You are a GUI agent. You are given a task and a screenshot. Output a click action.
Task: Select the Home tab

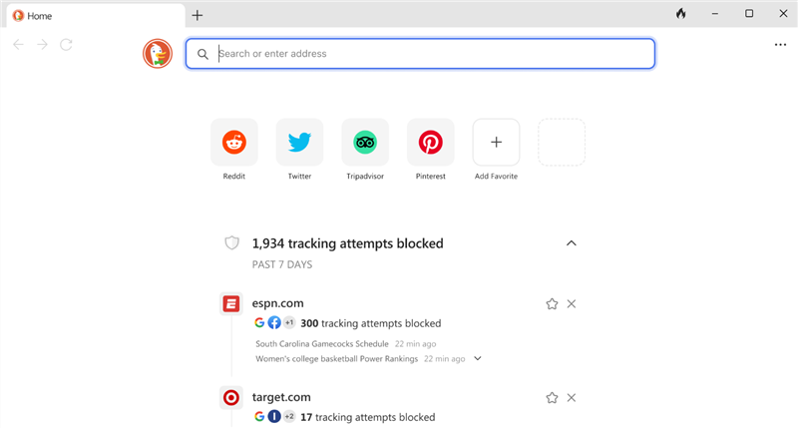point(95,16)
